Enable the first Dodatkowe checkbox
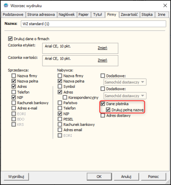The image size is (171, 185). [x=103, y=76]
